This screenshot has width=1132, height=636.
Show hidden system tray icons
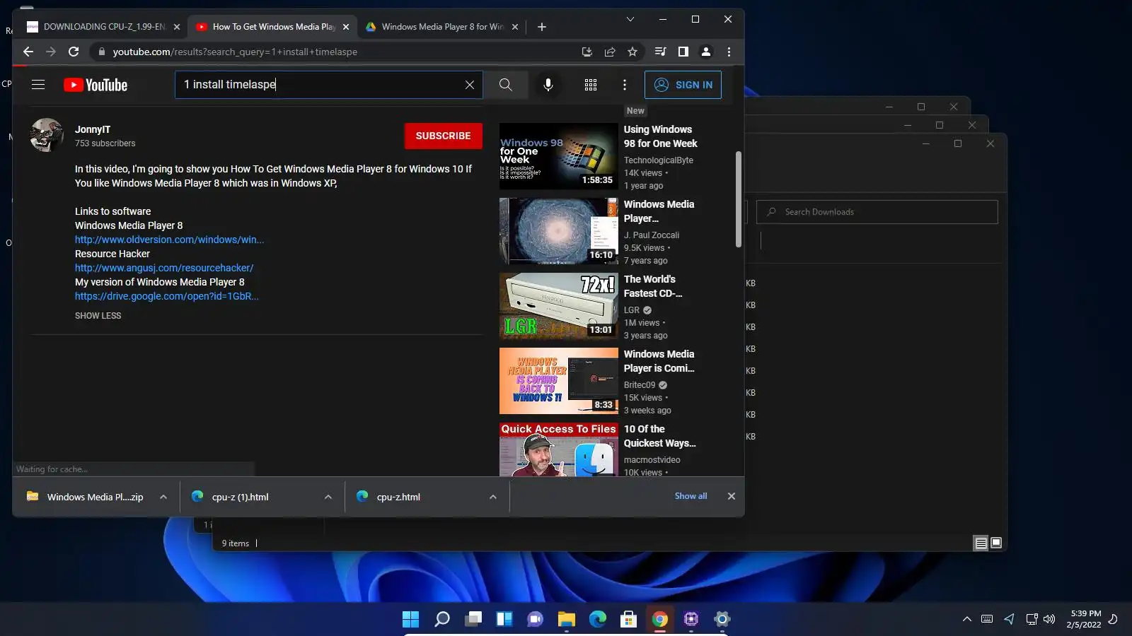(x=967, y=619)
